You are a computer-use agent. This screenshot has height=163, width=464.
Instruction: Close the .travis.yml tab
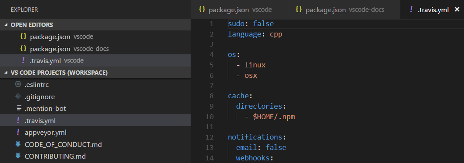pos(457,10)
